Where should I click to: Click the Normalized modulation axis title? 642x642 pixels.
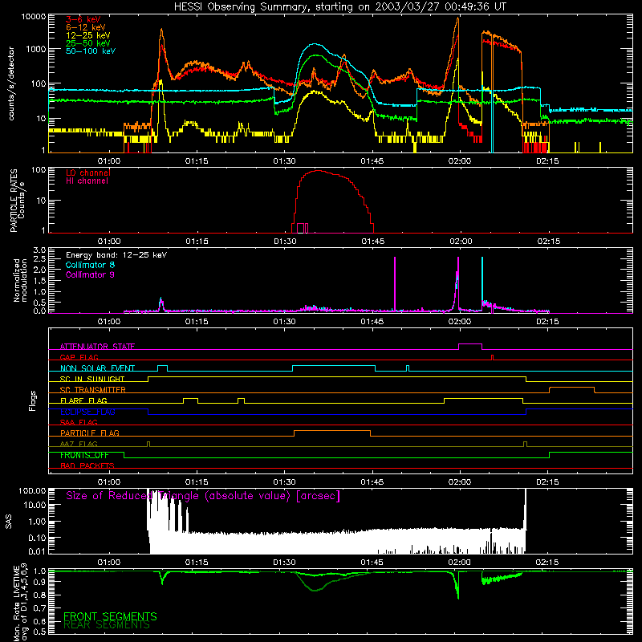pyautogui.click(x=21, y=281)
